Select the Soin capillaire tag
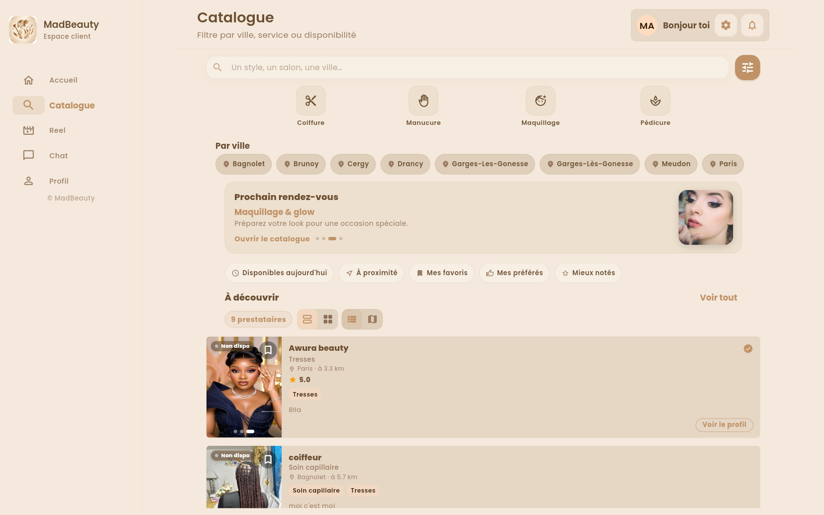Viewport: 824px width, 515px height. pos(316,491)
